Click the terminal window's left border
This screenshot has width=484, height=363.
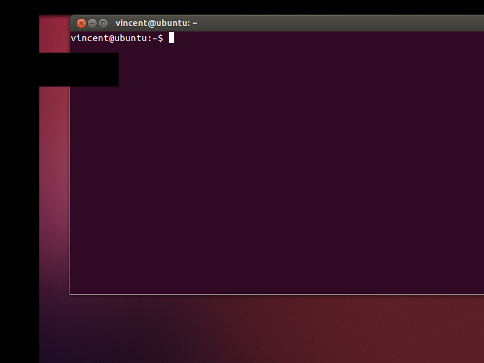70,181
